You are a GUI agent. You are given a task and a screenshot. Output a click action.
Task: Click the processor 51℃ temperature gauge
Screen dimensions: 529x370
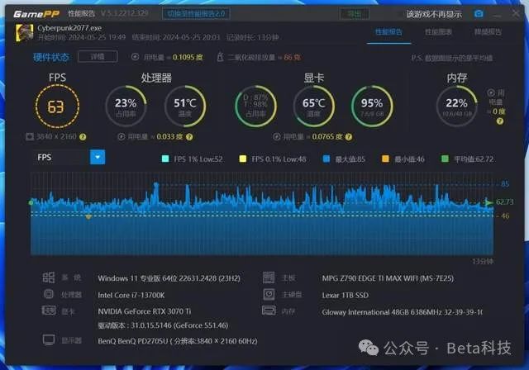(x=185, y=107)
